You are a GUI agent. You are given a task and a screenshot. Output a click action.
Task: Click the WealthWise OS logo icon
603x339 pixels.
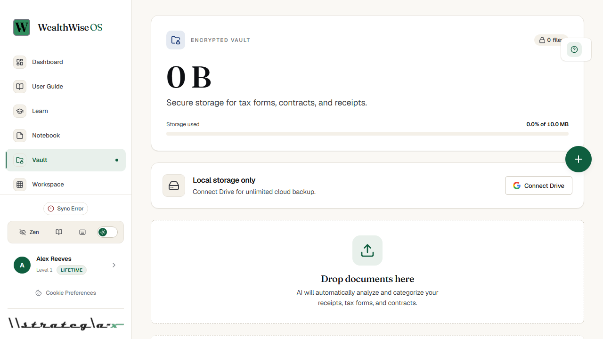[x=22, y=27]
